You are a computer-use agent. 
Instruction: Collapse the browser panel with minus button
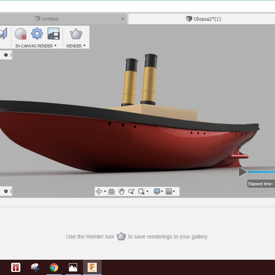6,55
